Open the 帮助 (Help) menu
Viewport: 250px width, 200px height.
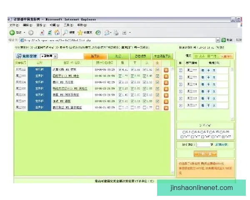pyautogui.click(x=82, y=25)
